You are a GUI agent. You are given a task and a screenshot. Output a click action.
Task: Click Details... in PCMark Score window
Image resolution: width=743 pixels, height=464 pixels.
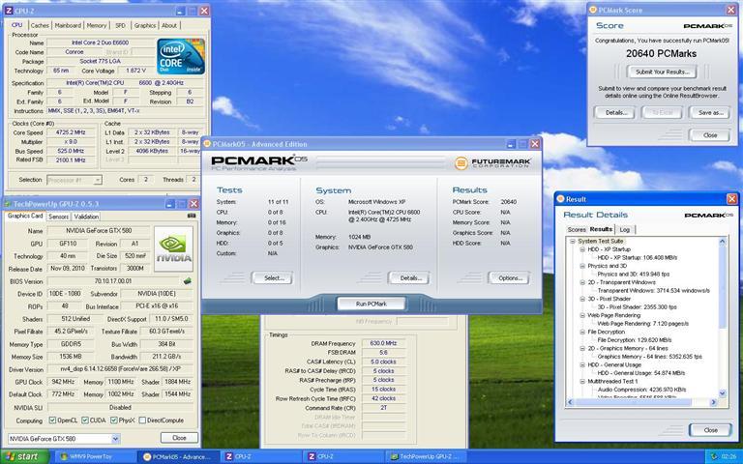614,113
